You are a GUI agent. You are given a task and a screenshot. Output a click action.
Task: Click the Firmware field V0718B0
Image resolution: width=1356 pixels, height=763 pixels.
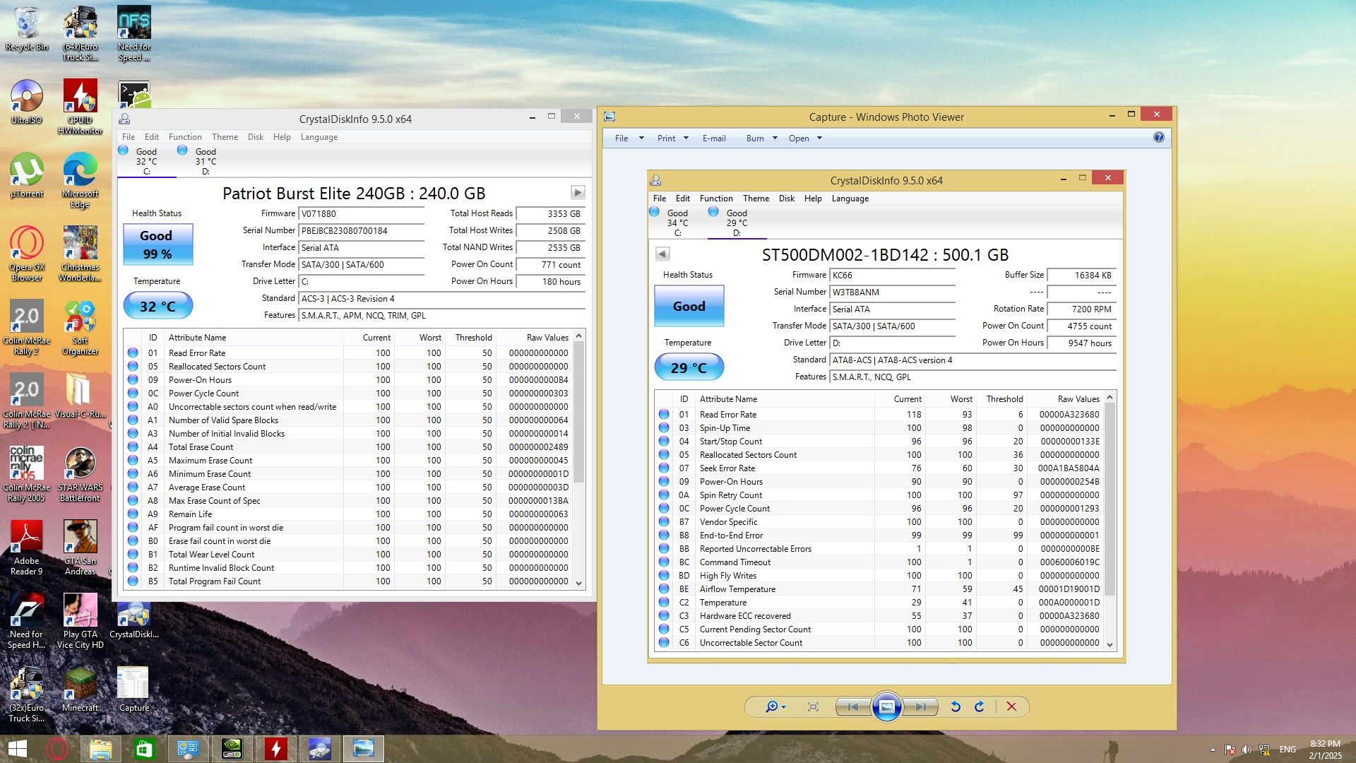[x=361, y=213]
